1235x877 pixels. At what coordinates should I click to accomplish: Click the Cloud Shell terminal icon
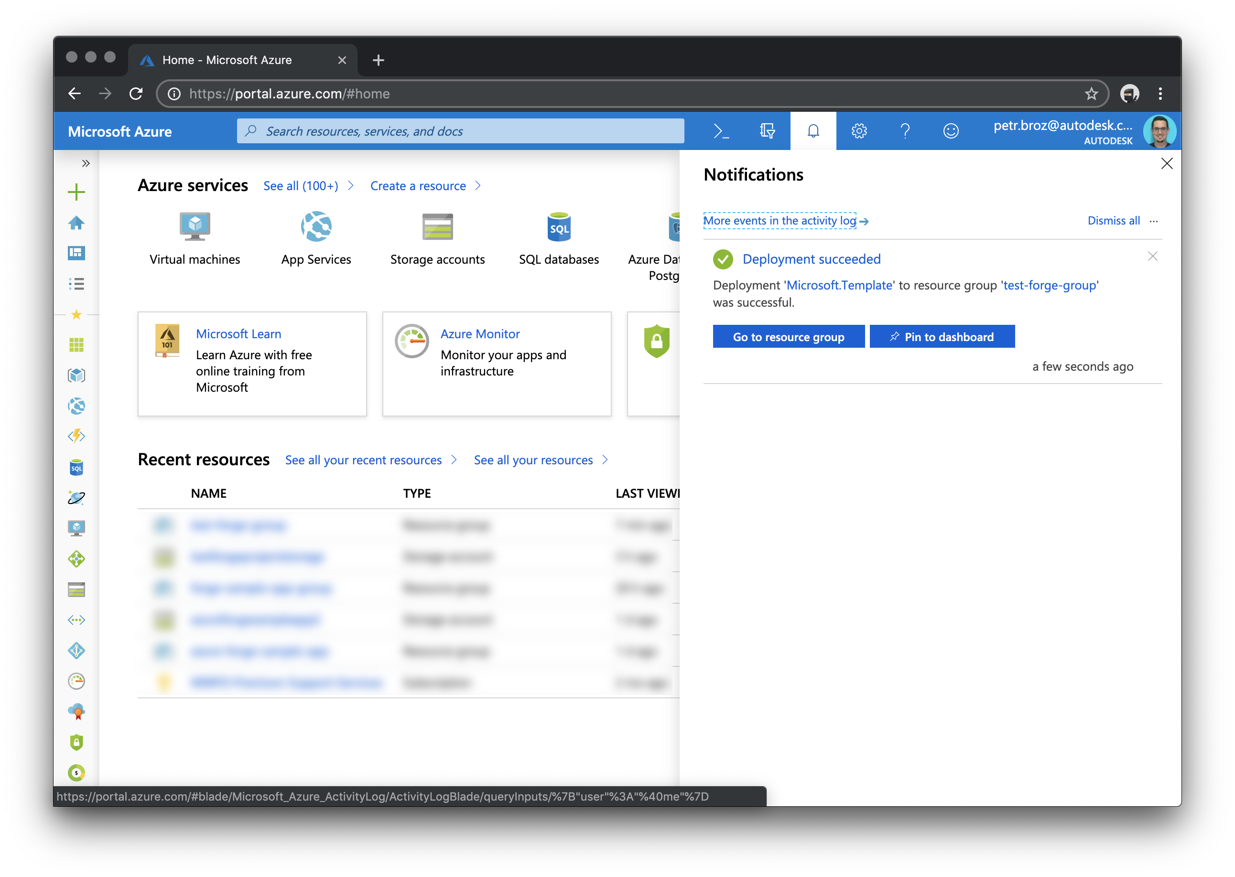[x=722, y=132]
